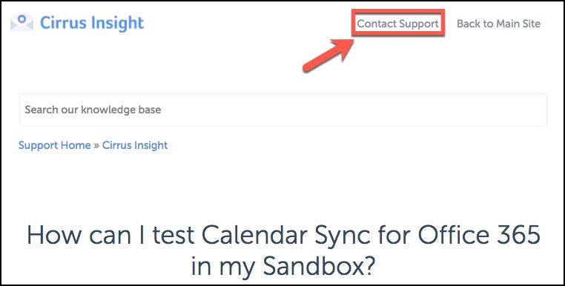Choose Back to Main Site header menu item
Viewport: 565px width, 286px height.
499,24
